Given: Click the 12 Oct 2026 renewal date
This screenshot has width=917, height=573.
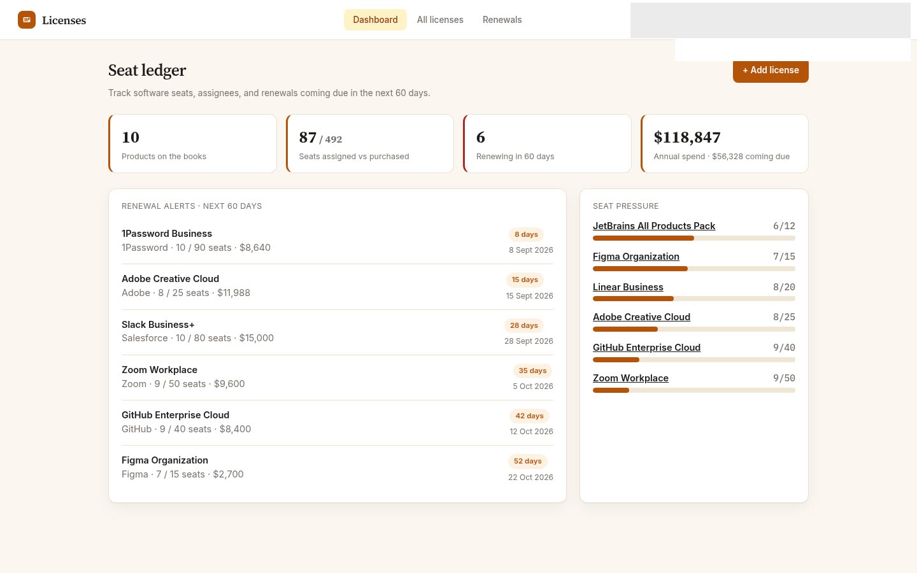Looking at the screenshot, I should pos(531,432).
